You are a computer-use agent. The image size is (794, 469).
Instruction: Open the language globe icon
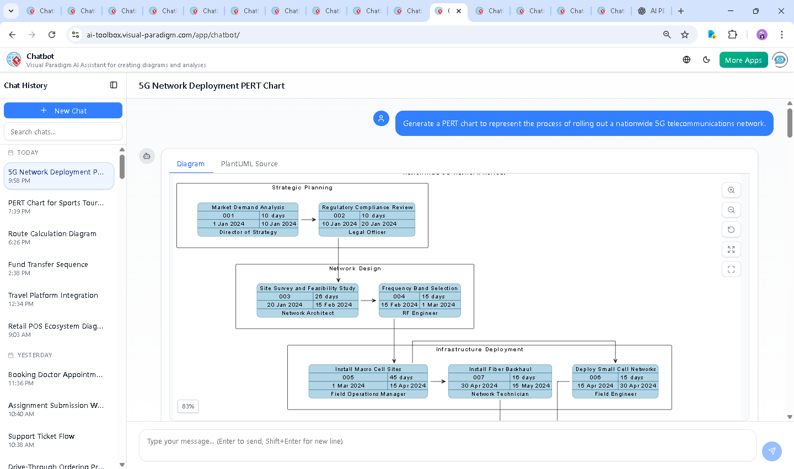click(x=686, y=60)
